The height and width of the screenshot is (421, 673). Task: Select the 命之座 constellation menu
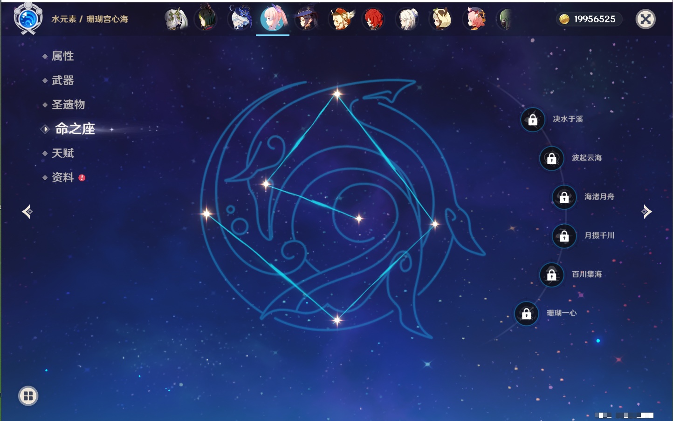(x=75, y=129)
